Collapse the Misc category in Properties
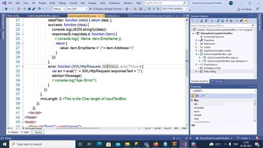 pos(192,100)
